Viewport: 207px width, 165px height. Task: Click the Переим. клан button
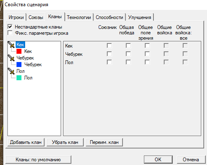(104, 142)
